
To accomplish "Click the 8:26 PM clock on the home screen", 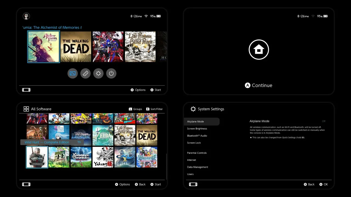I will tap(136, 16).
